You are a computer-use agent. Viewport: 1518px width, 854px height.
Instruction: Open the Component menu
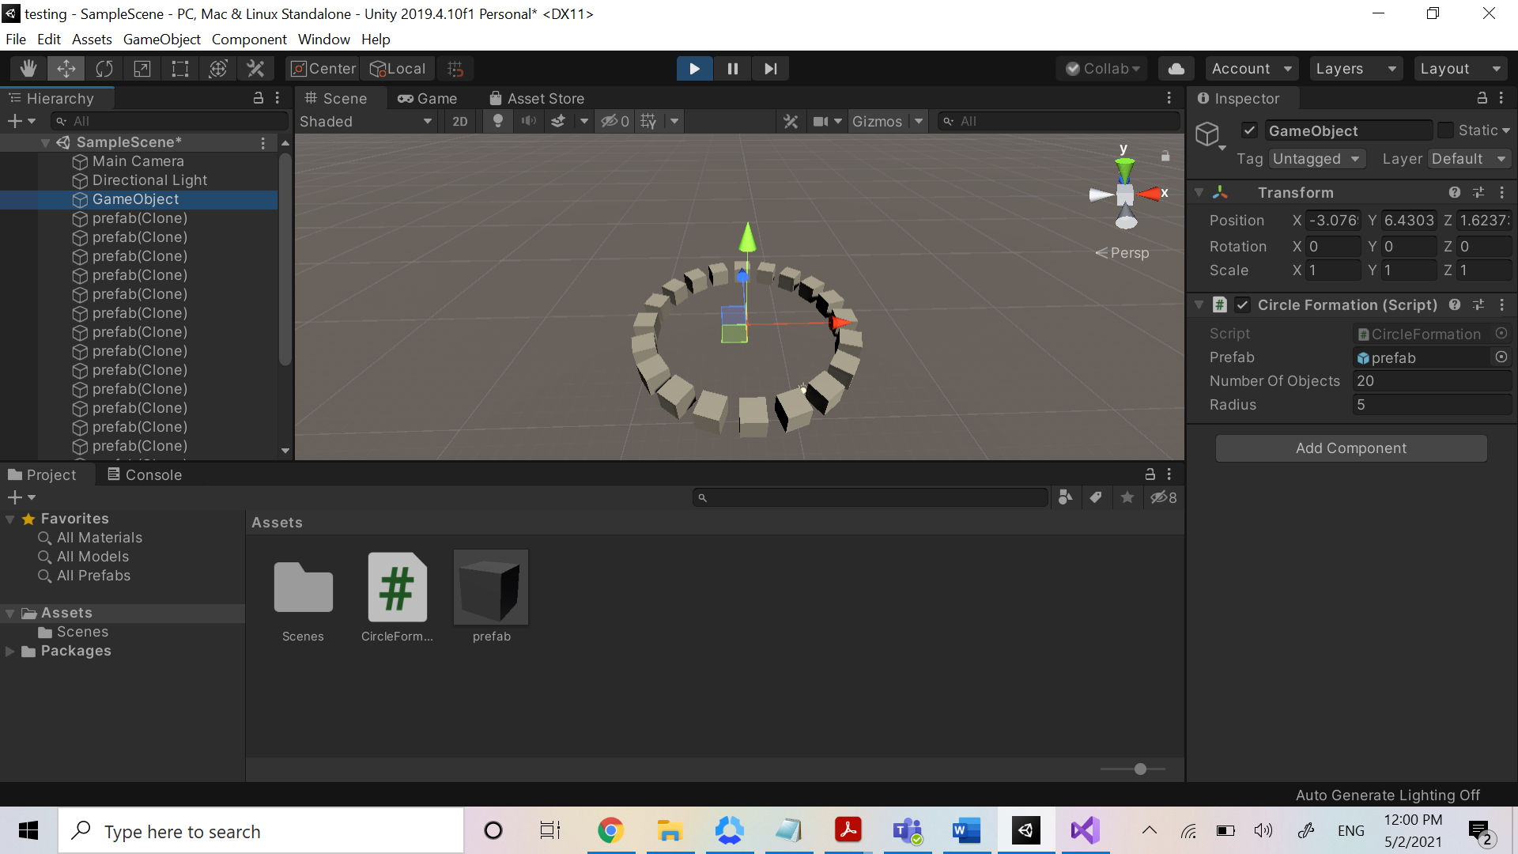(248, 39)
